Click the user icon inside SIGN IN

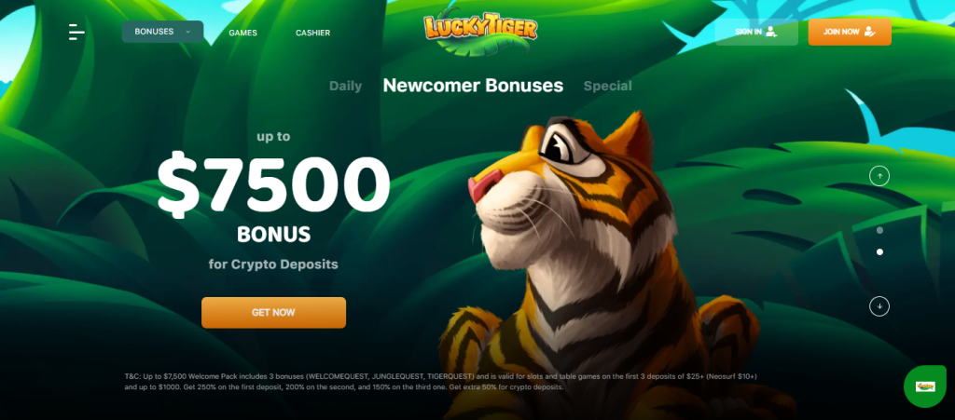pyautogui.click(x=771, y=32)
